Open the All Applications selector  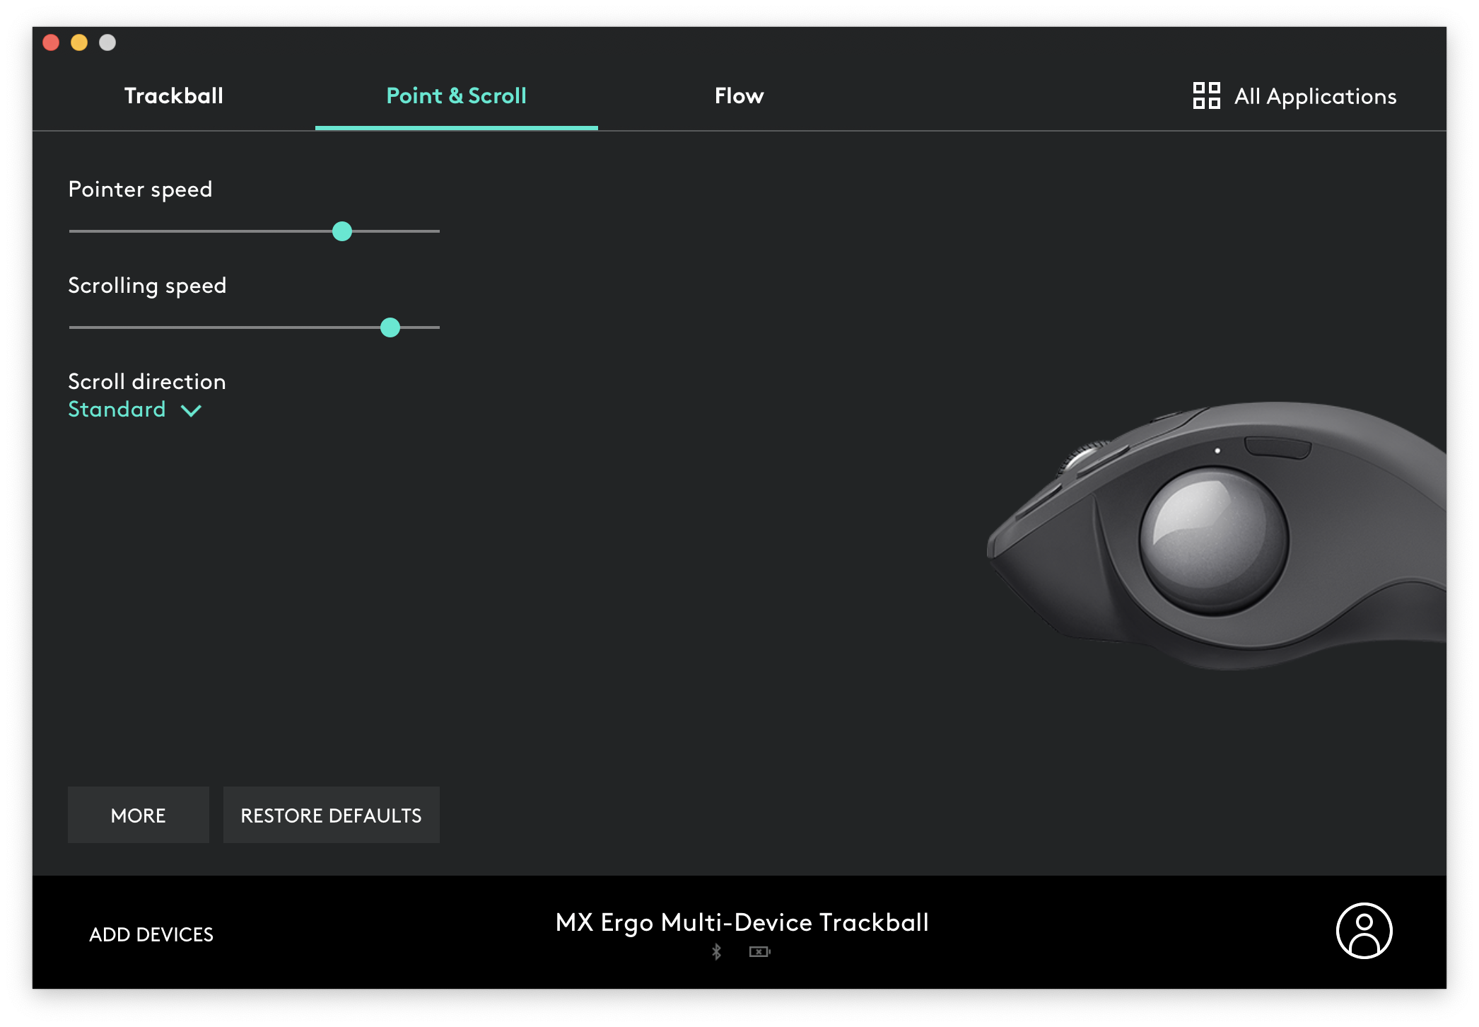point(1315,96)
